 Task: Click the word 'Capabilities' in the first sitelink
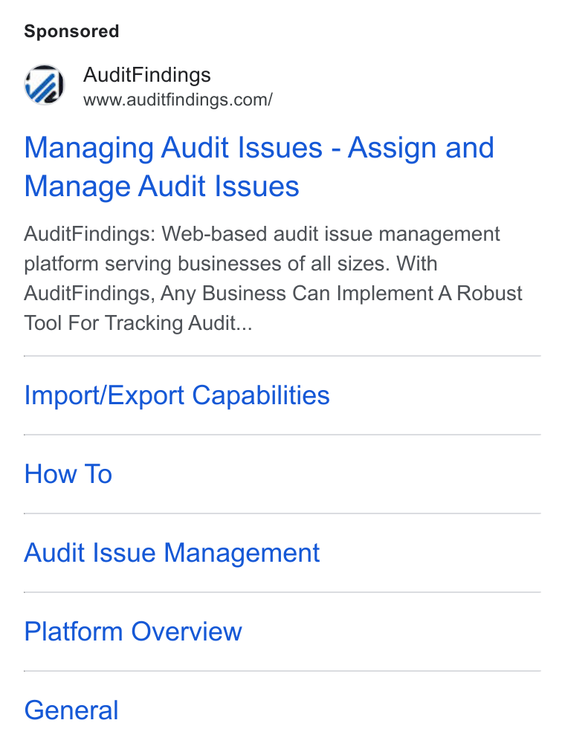(261, 395)
